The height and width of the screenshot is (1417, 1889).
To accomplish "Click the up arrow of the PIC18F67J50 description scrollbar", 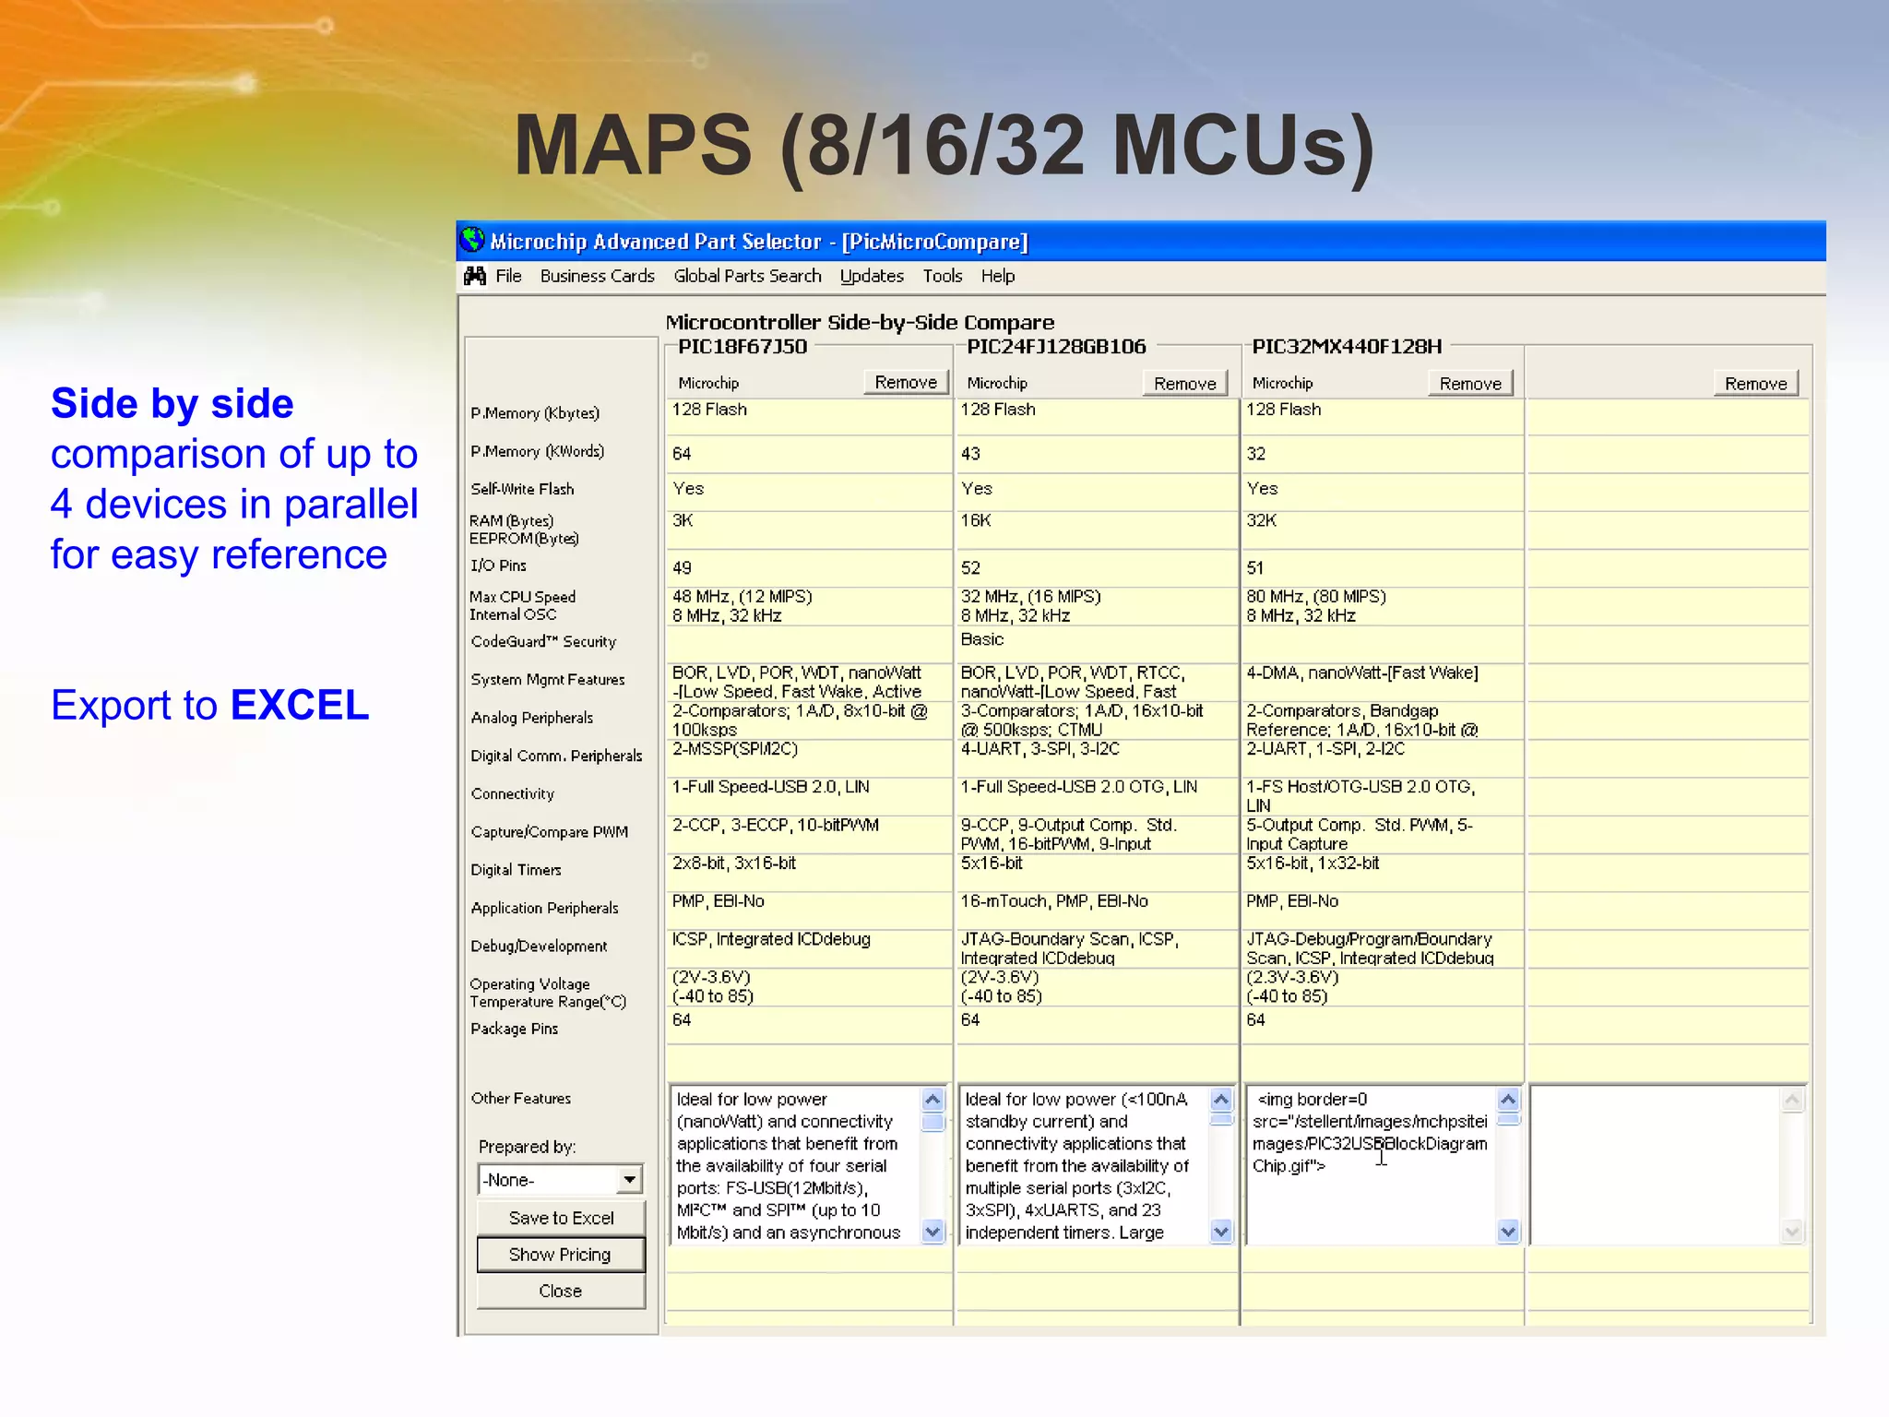I will coord(933,1100).
